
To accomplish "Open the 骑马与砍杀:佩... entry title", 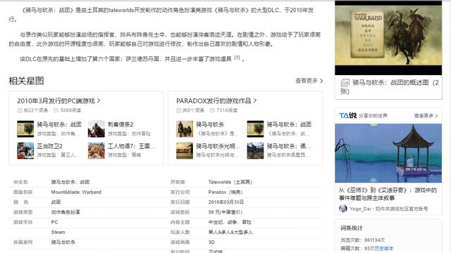I will coord(289,146).
